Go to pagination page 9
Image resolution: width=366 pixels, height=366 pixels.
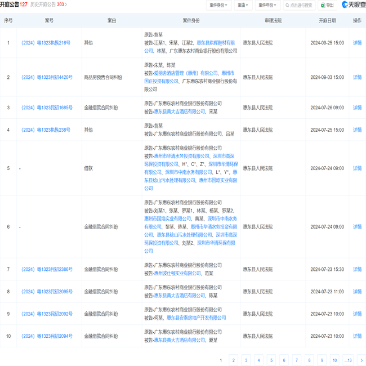click(322, 360)
